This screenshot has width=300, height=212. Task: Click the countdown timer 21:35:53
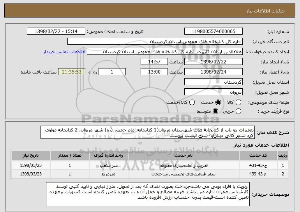(72, 72)
